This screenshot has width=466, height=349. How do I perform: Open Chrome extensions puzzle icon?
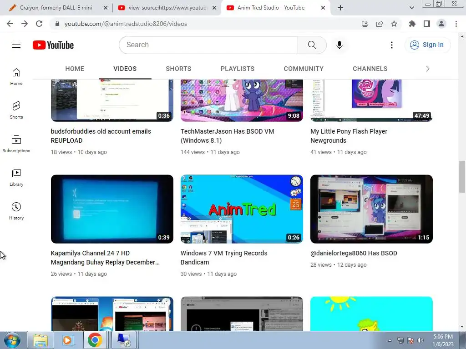click(x=412, y=24)
